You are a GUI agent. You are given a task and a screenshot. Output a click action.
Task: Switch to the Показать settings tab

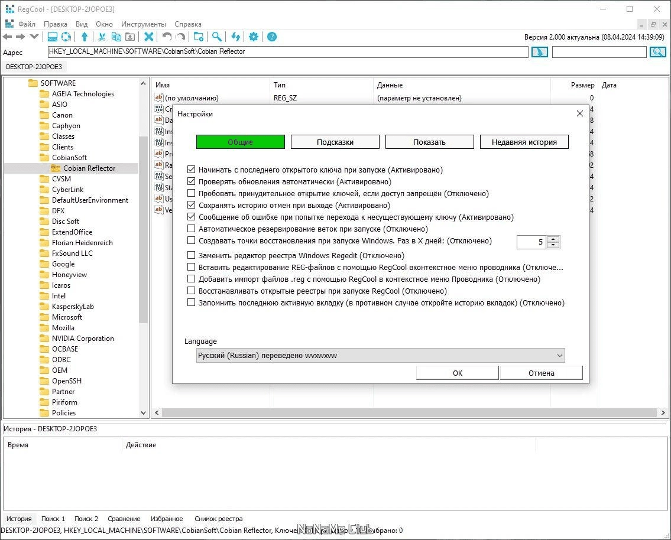[x=430, y=142]
